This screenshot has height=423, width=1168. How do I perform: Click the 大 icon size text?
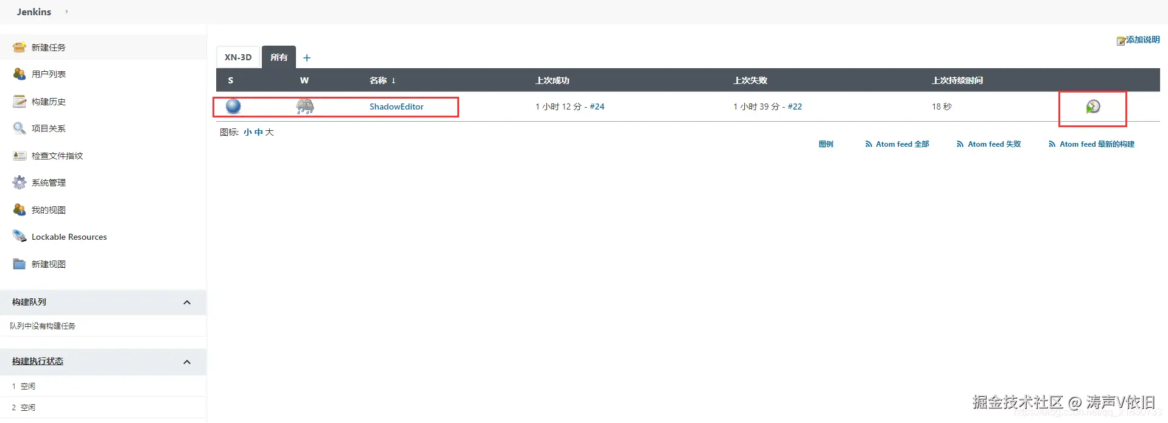tap(269, 132)
